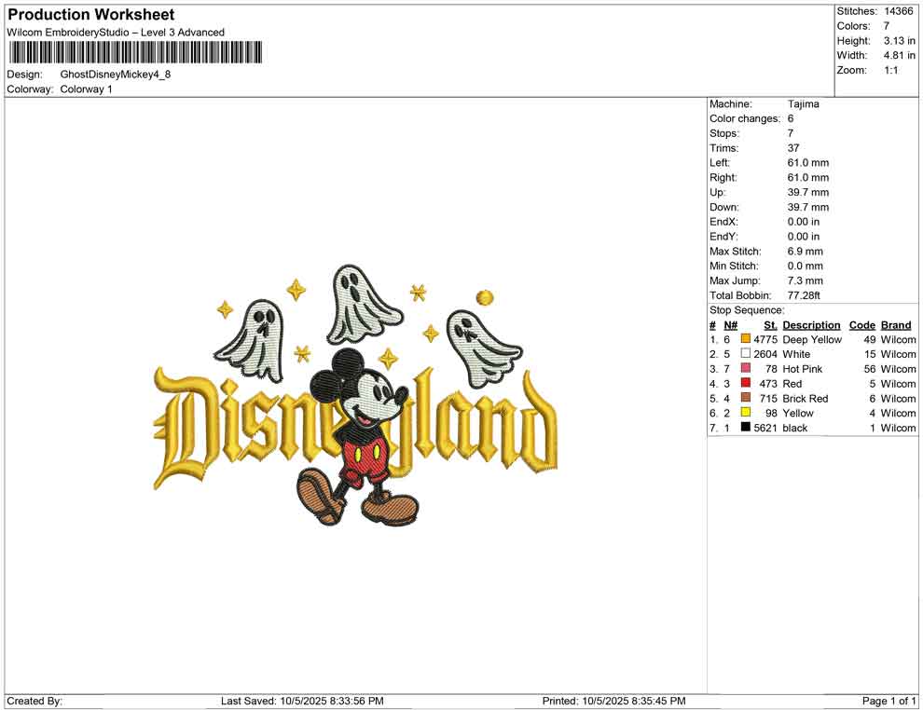Click stitch count 5621 in the black row
Screen dimensions: 923x710
point(765,428)
